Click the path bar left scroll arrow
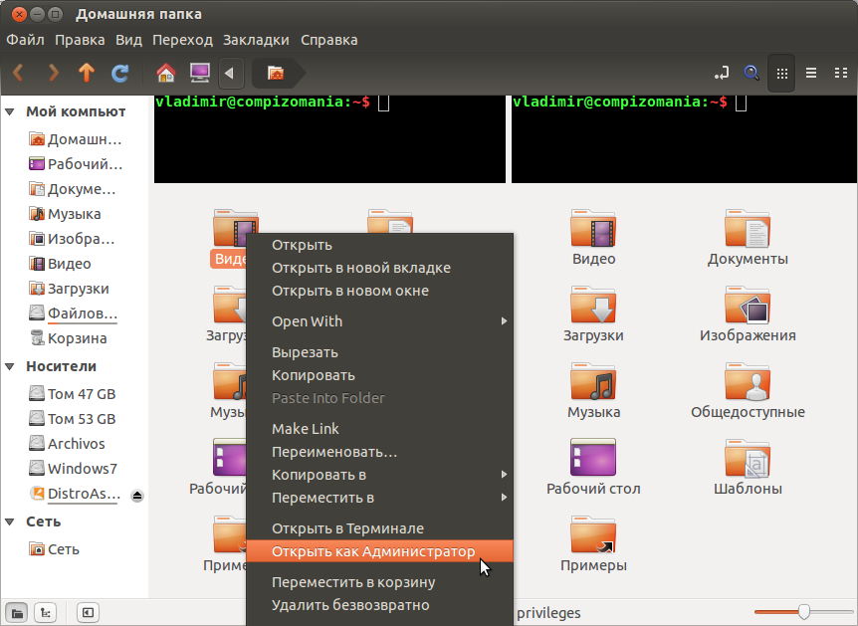858x626 pixels. (x=230, y=73)
